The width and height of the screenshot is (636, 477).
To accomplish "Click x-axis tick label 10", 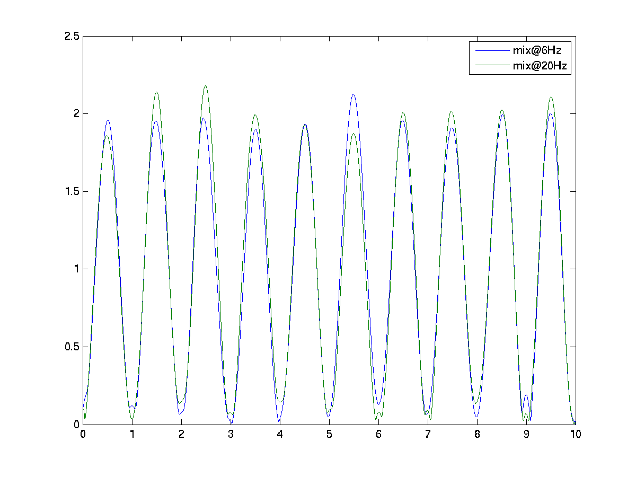I will [x=576, y=434].
